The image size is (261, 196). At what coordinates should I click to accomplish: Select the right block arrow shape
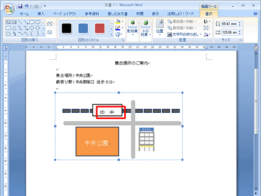pos(32,28)
